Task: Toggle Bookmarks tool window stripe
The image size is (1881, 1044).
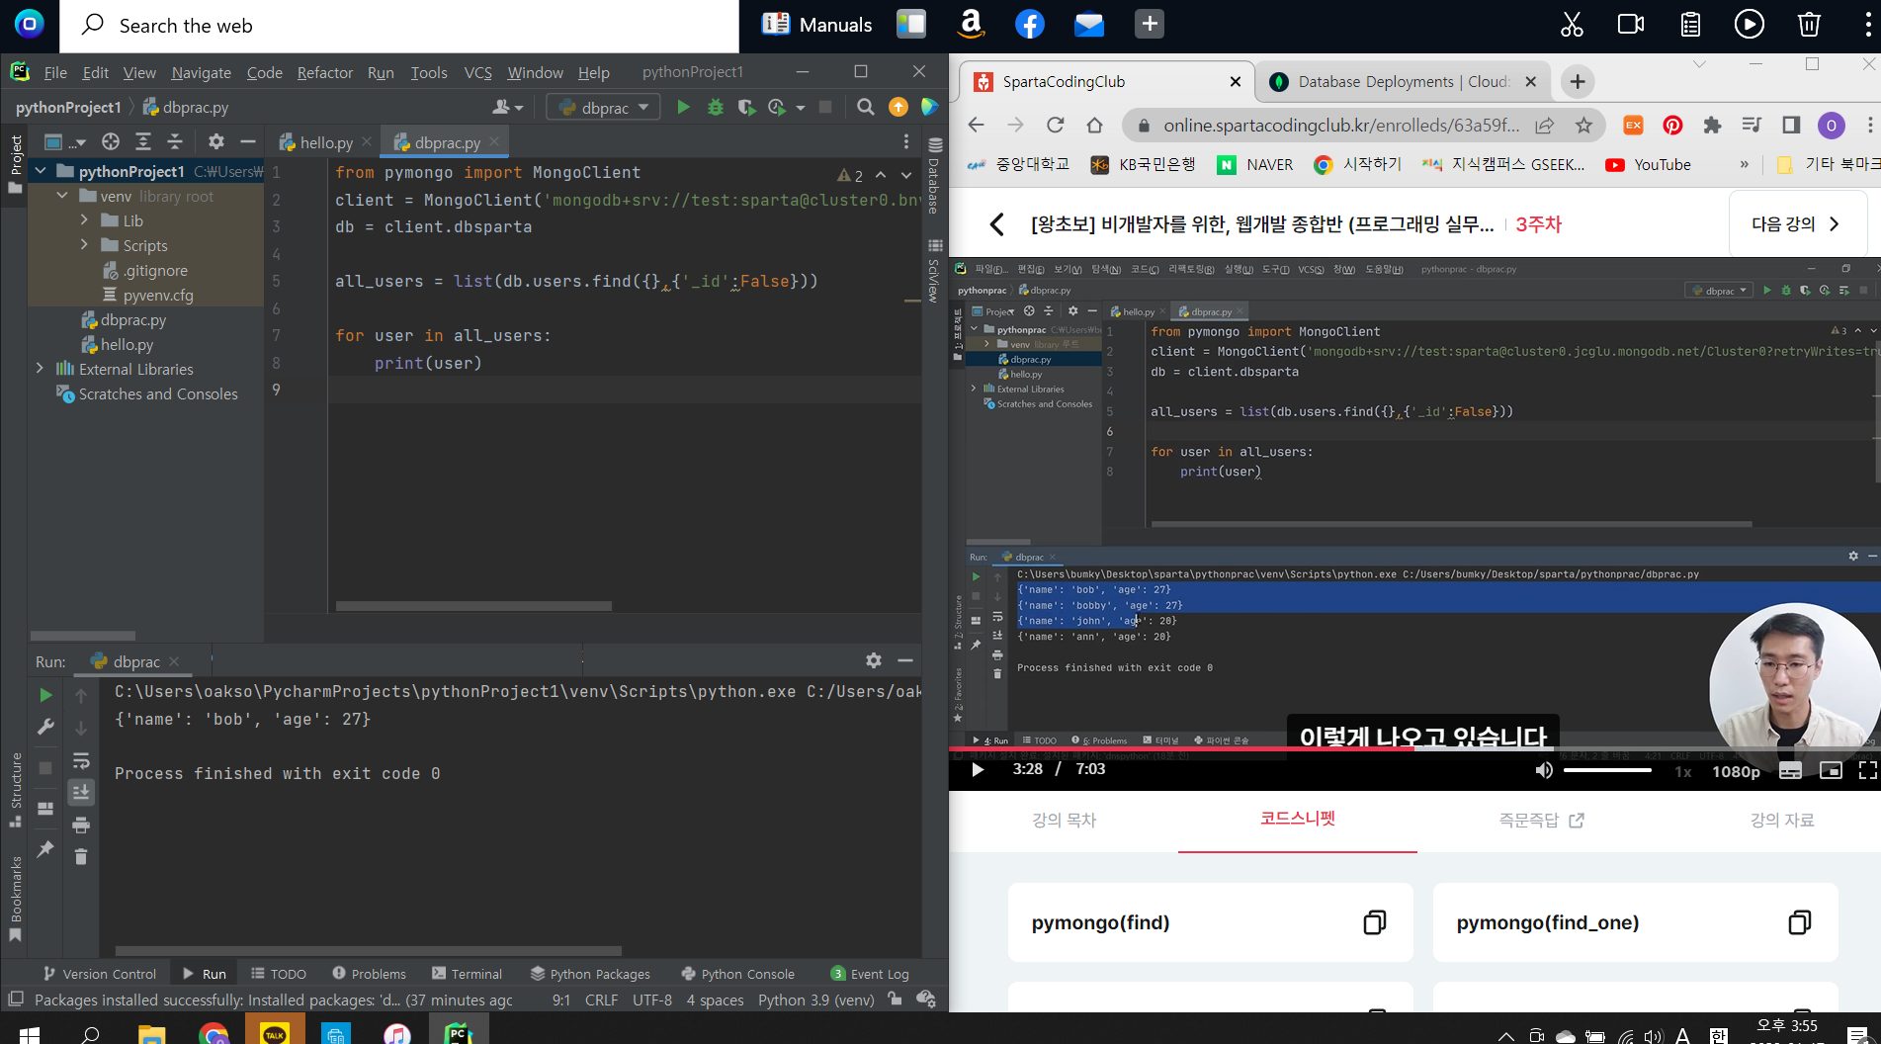Action: click(15, 899)
